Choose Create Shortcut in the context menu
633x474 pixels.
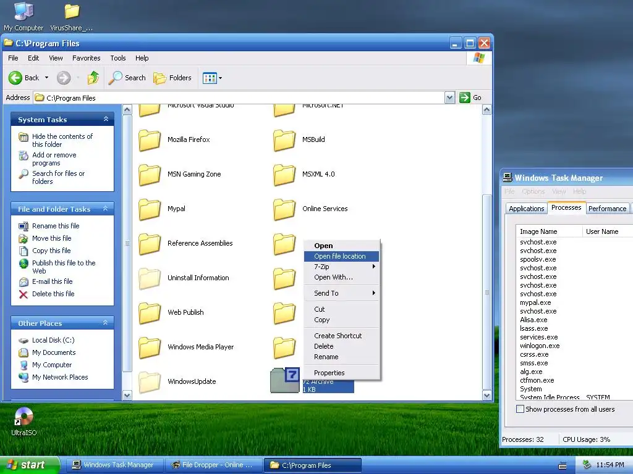(x=341, y=336)
